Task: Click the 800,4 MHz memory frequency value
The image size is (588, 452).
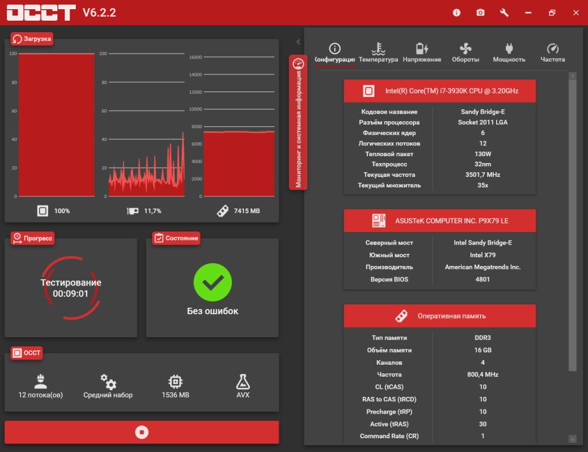Action: pyautogui.click(x=482, y=374)
